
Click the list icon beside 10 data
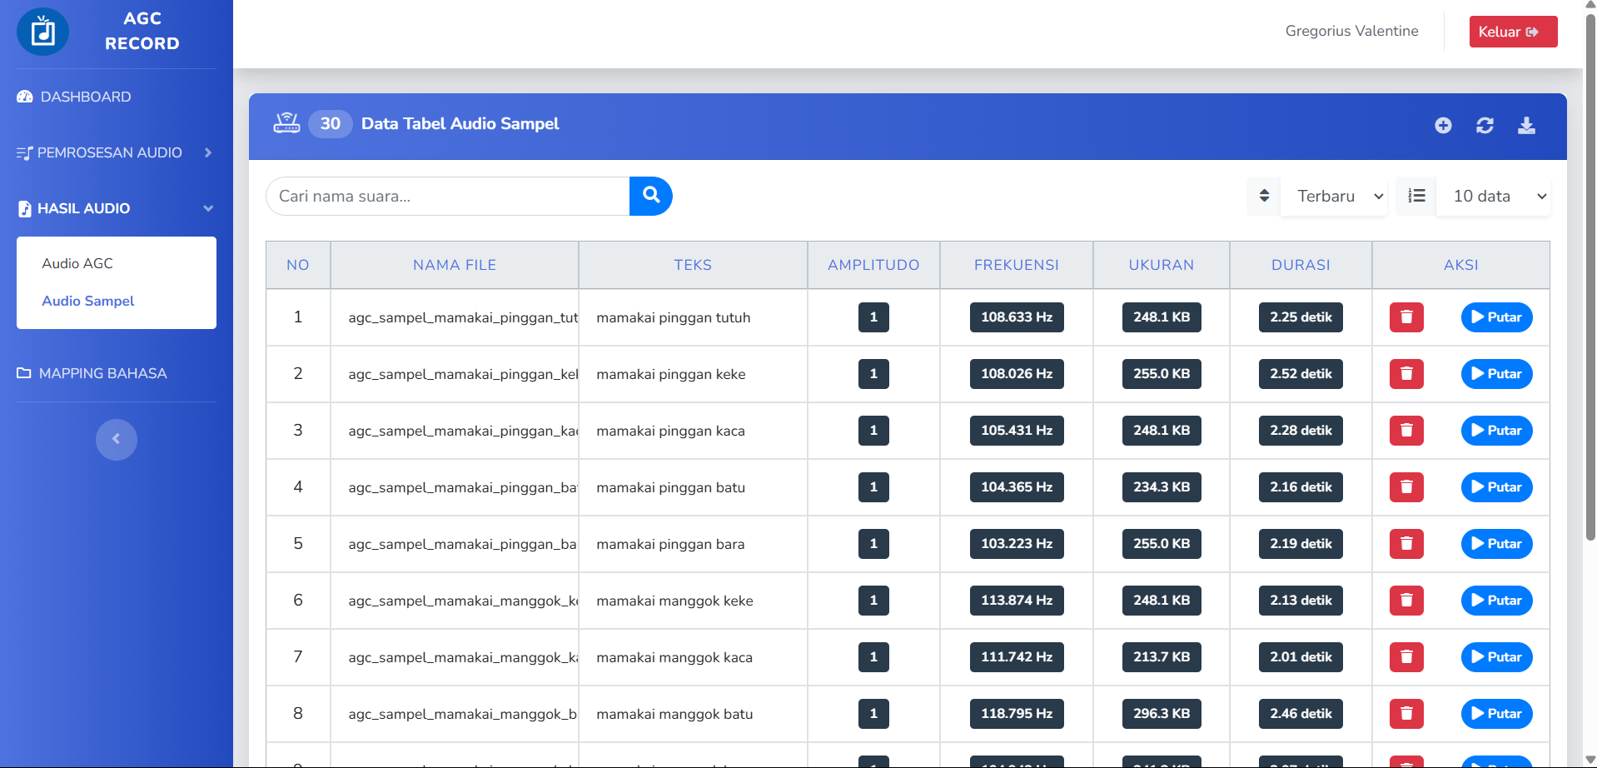click(x=1416, y=196)
